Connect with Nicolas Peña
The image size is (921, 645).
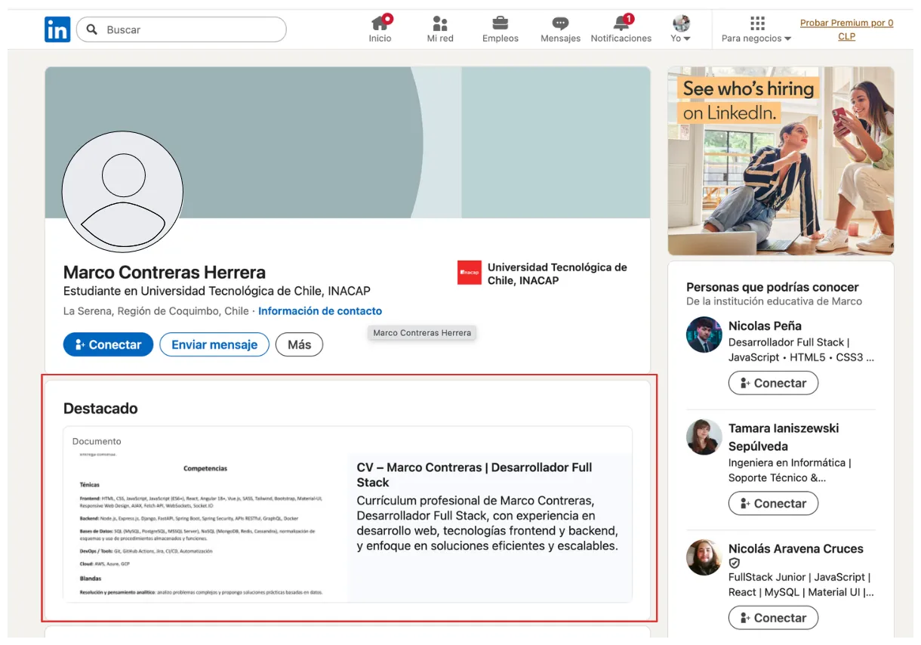(773, 383)
